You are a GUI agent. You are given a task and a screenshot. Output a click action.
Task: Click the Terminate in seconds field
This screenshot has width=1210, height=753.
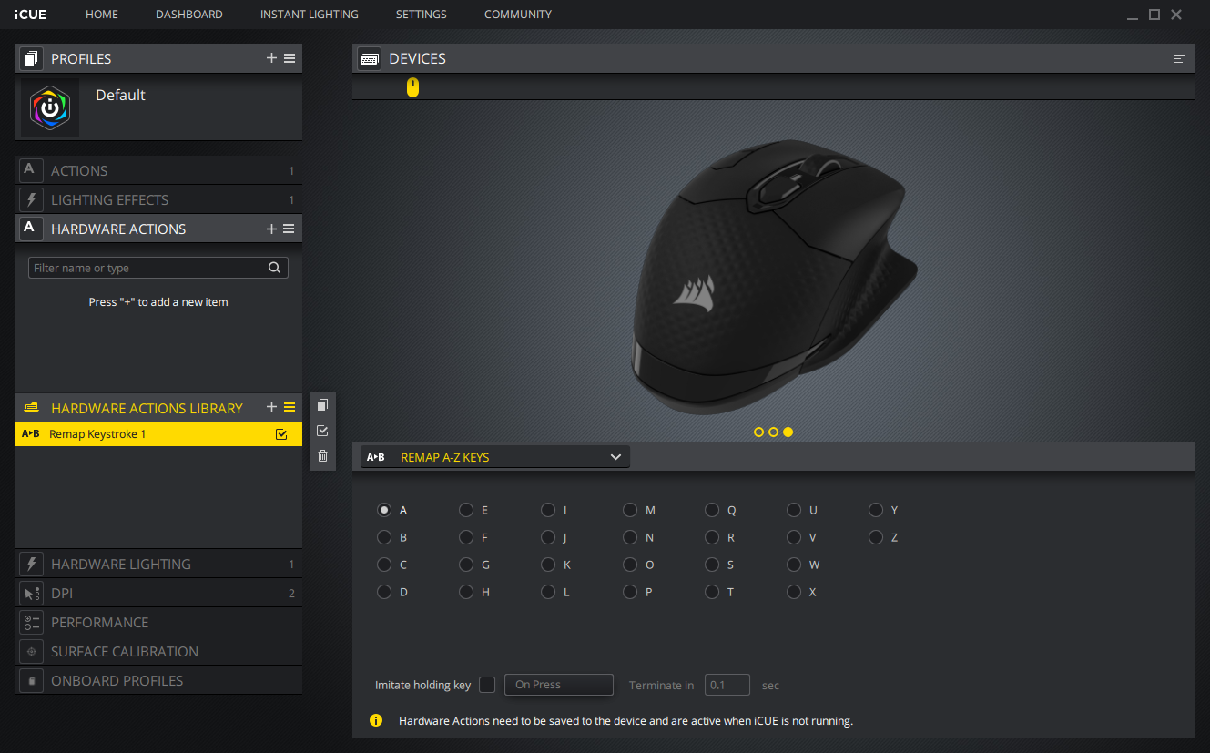pyautogui.click(x=727, y=685)
